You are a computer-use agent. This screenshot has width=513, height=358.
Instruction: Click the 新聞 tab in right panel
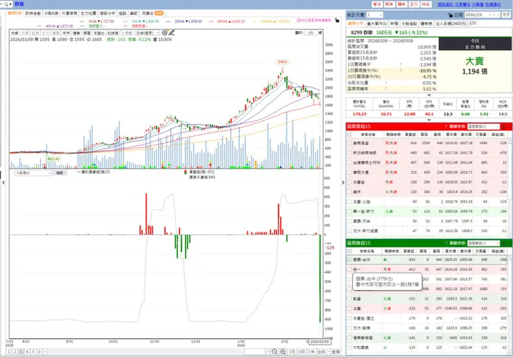(x=394, y=24)
